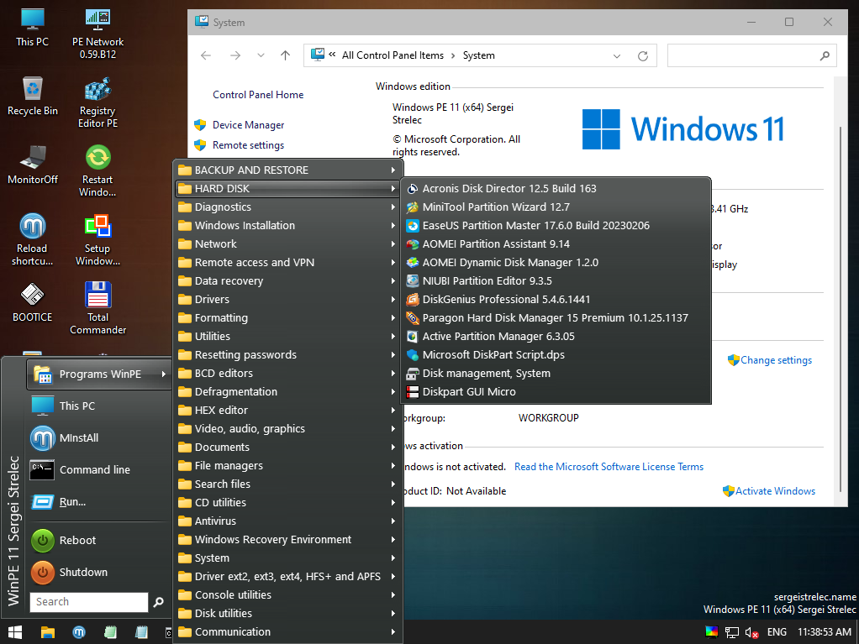Open Video, audio, graphics folder

tap(288, 428)
